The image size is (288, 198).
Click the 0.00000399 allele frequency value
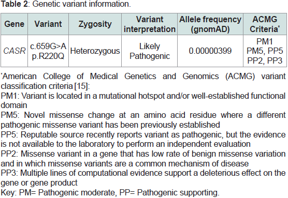click(210, 51)
